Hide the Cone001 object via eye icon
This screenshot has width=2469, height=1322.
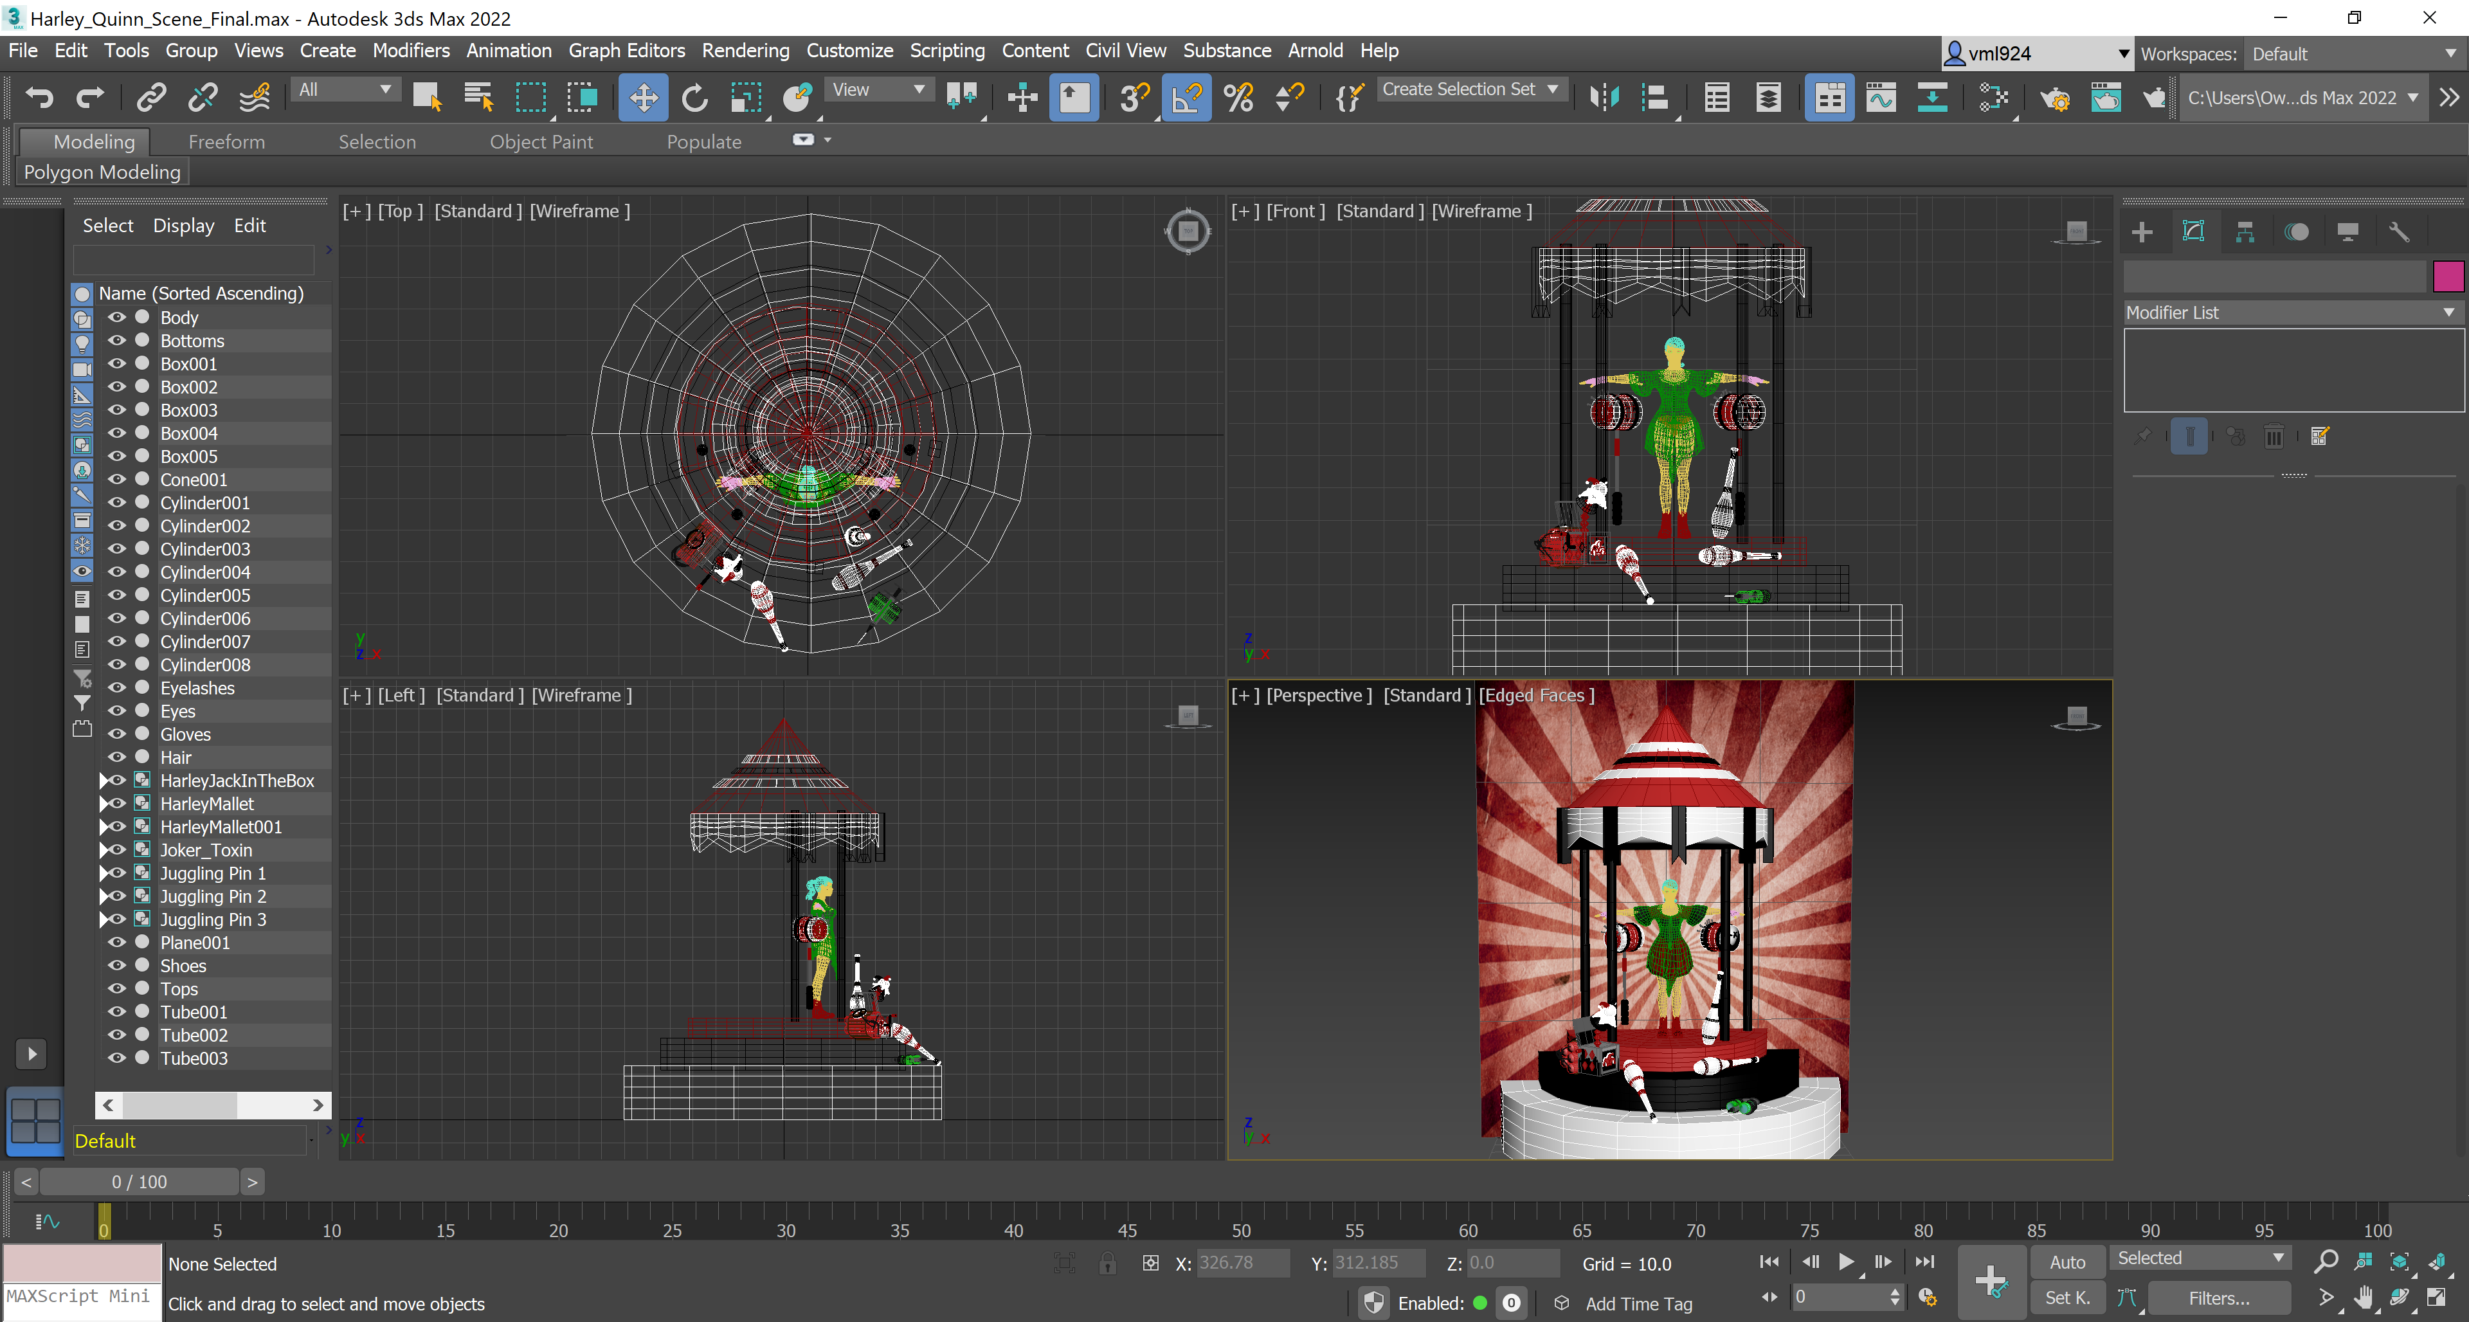117,479
